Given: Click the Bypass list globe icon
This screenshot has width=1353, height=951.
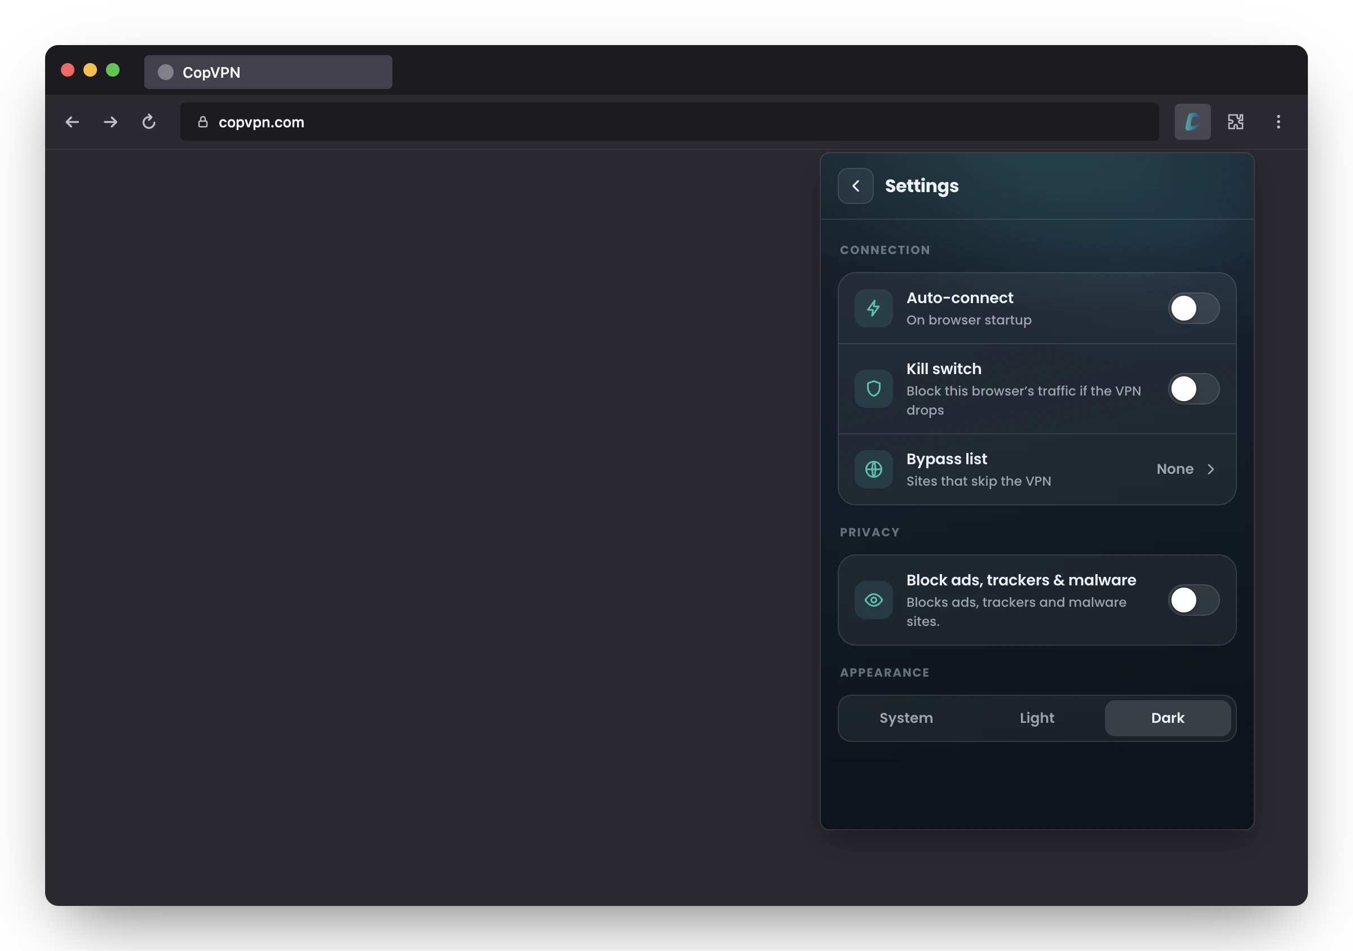Looking at the screenshot, I should 873,469.
